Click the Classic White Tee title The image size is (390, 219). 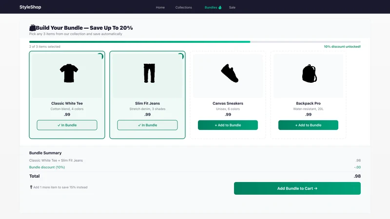pos(67,103)
